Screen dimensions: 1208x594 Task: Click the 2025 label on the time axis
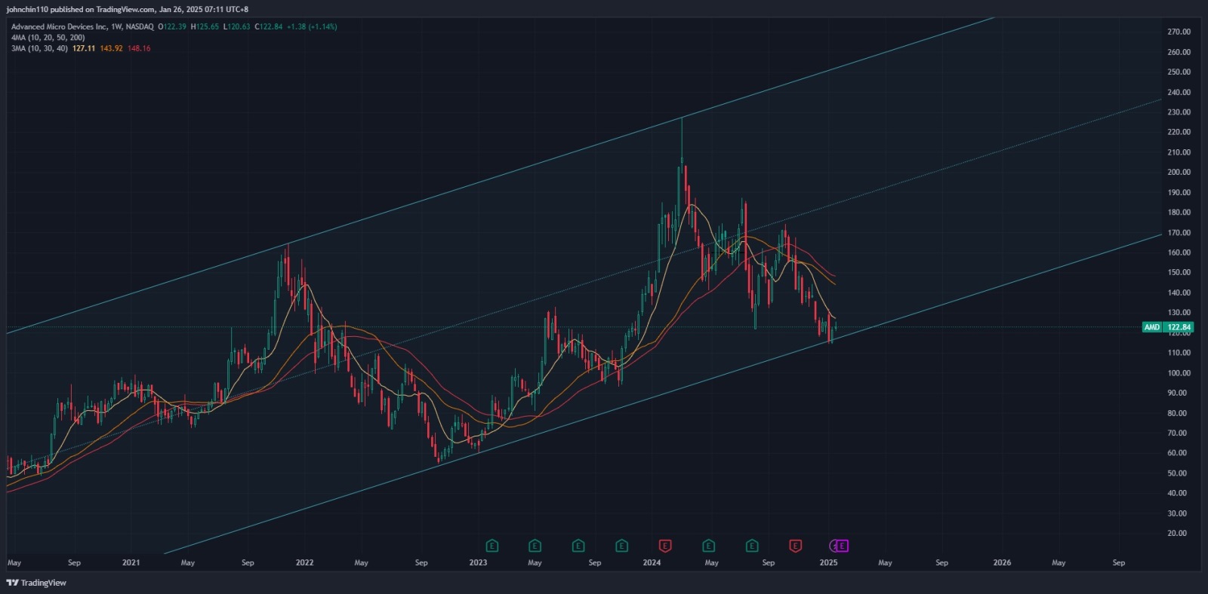(x=828, y=562)
